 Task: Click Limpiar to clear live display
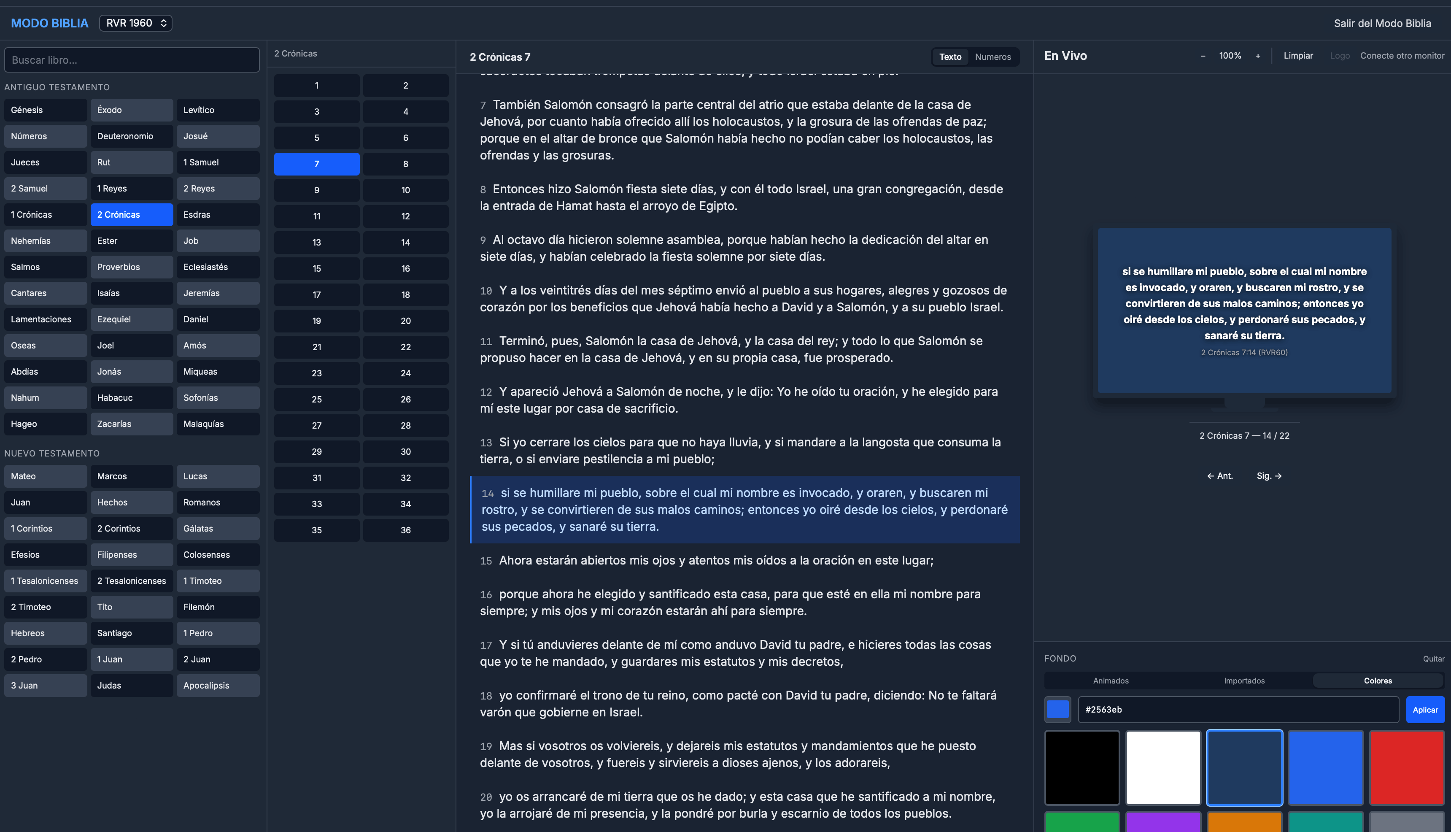coord(1298,56)
